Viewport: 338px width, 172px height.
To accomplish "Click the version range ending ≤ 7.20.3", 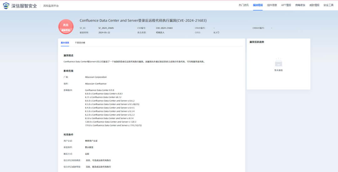I will coord(110,122).
